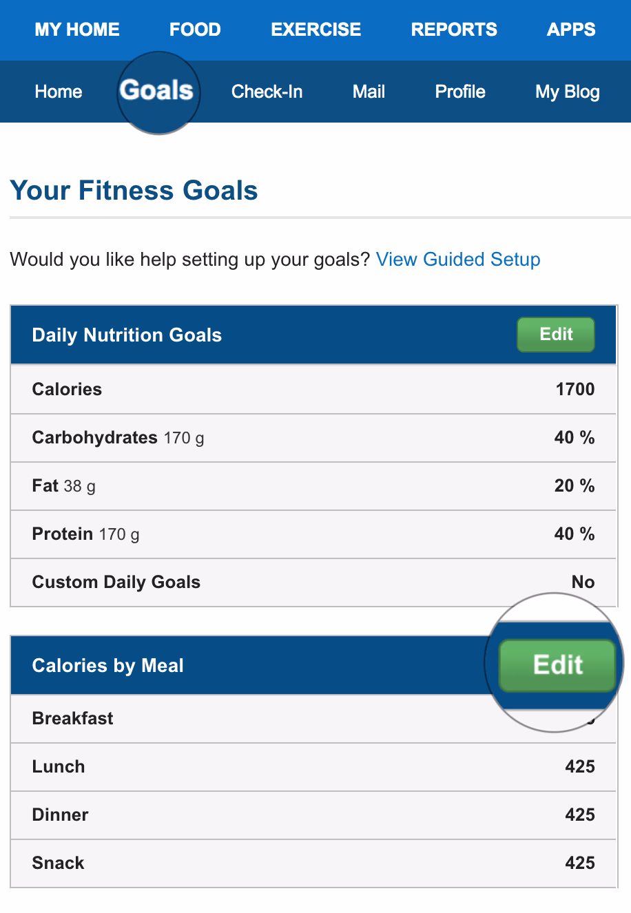631x913 pixels.
Task: Open the APPS menu item
Action: click(x=571, y=30)
